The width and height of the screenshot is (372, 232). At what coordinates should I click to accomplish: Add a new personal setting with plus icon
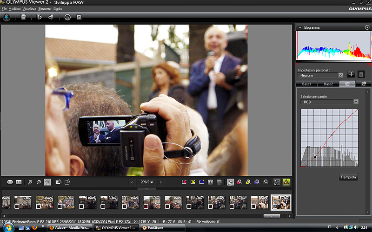click(351, 74)
